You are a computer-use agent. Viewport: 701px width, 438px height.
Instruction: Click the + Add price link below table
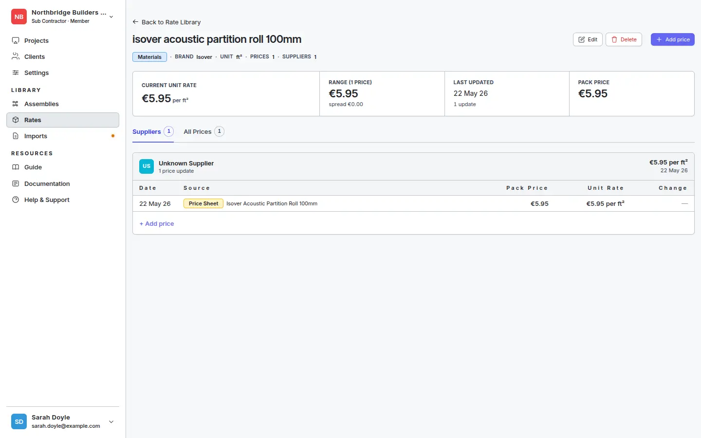pos(157,223)
